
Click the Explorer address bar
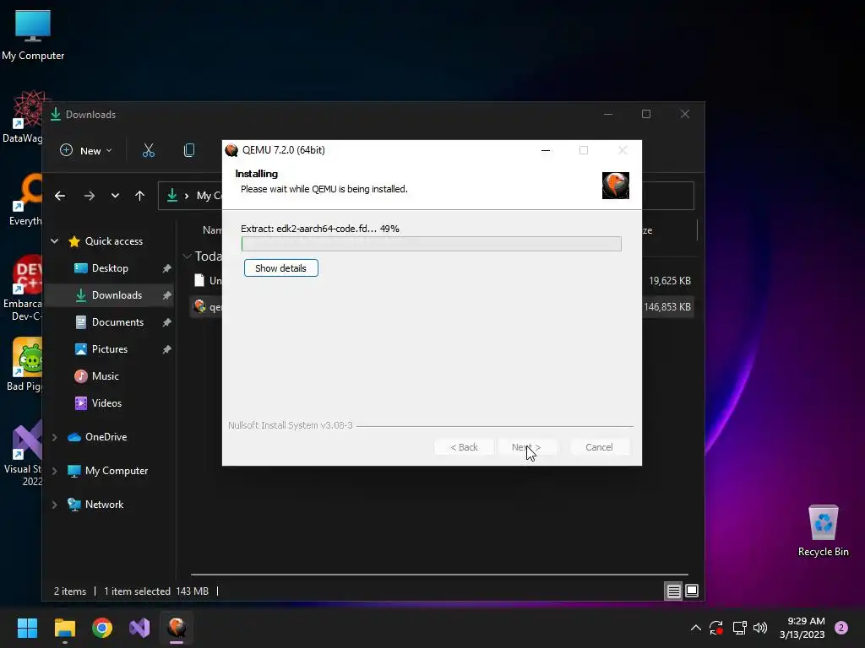(426, 196)
